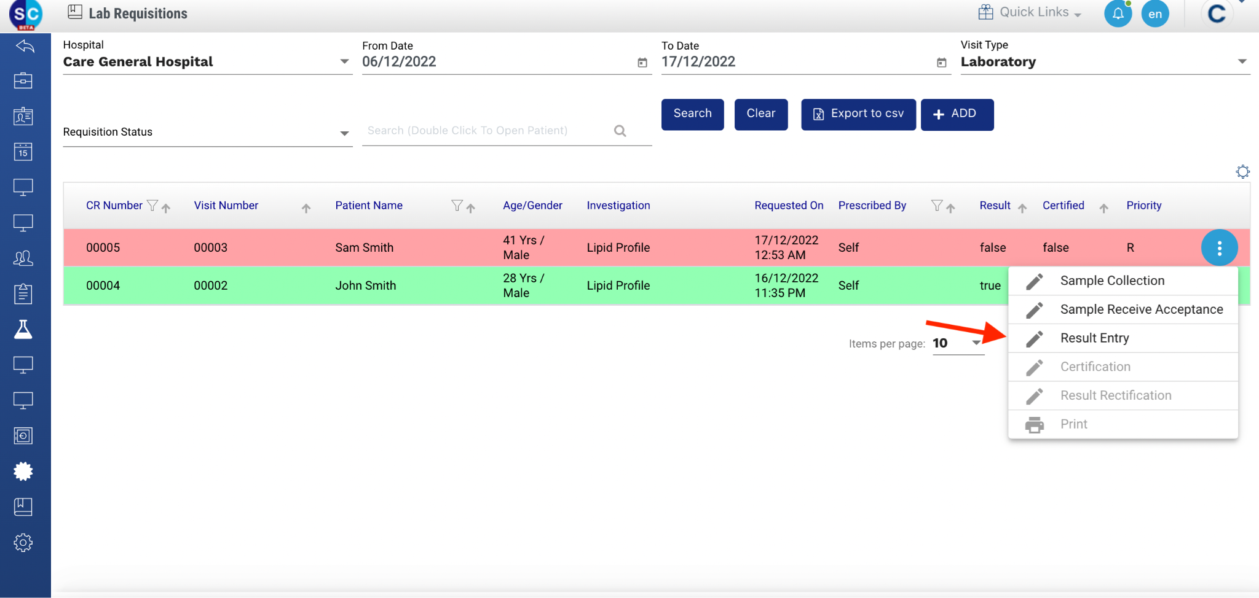Expand the Visit Type dropdown
The height and width of the screenshot is (598, 1259).
1242,62
